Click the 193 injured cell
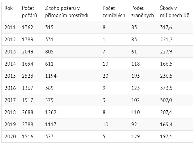This screenshot has width=195, height=145. pyautogui.click(x=135, y=76)
